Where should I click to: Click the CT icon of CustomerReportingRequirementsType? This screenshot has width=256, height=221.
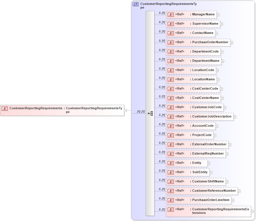pos(136,4)
